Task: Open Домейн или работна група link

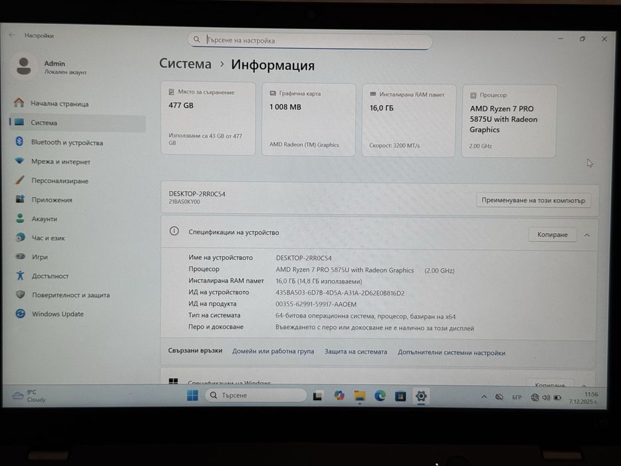Action: [x=273, y=351]
